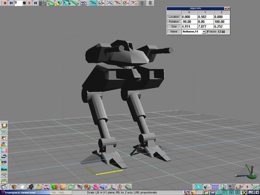
Task: Select the object pointer arrow tool
Action: click(199, 187)
